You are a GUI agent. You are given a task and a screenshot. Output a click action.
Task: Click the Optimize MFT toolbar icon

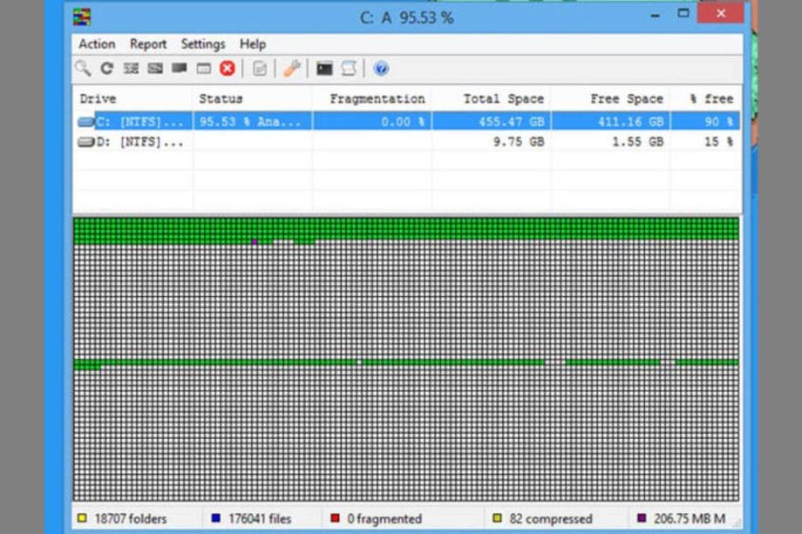[203, 68]
